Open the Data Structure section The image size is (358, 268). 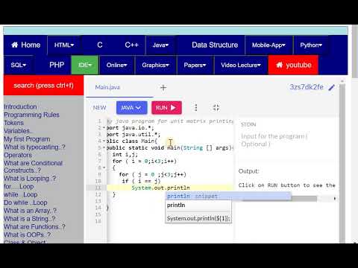tap(215, 45)
